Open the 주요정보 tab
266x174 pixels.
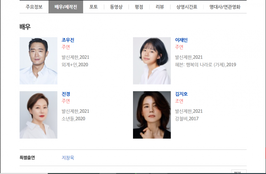tap(34, 7)
